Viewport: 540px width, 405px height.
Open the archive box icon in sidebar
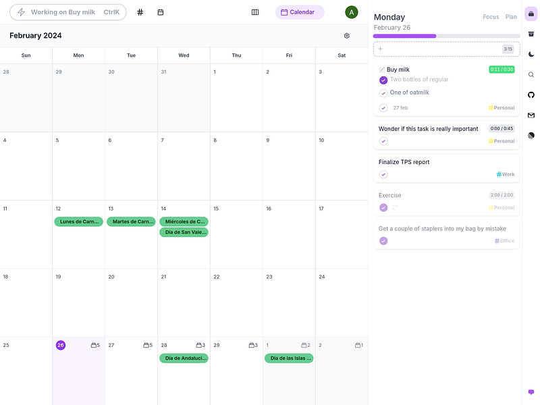531,34
